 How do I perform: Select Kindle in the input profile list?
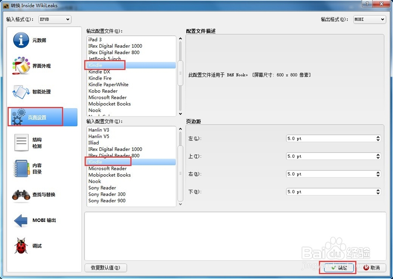click(x=131, y=162)
